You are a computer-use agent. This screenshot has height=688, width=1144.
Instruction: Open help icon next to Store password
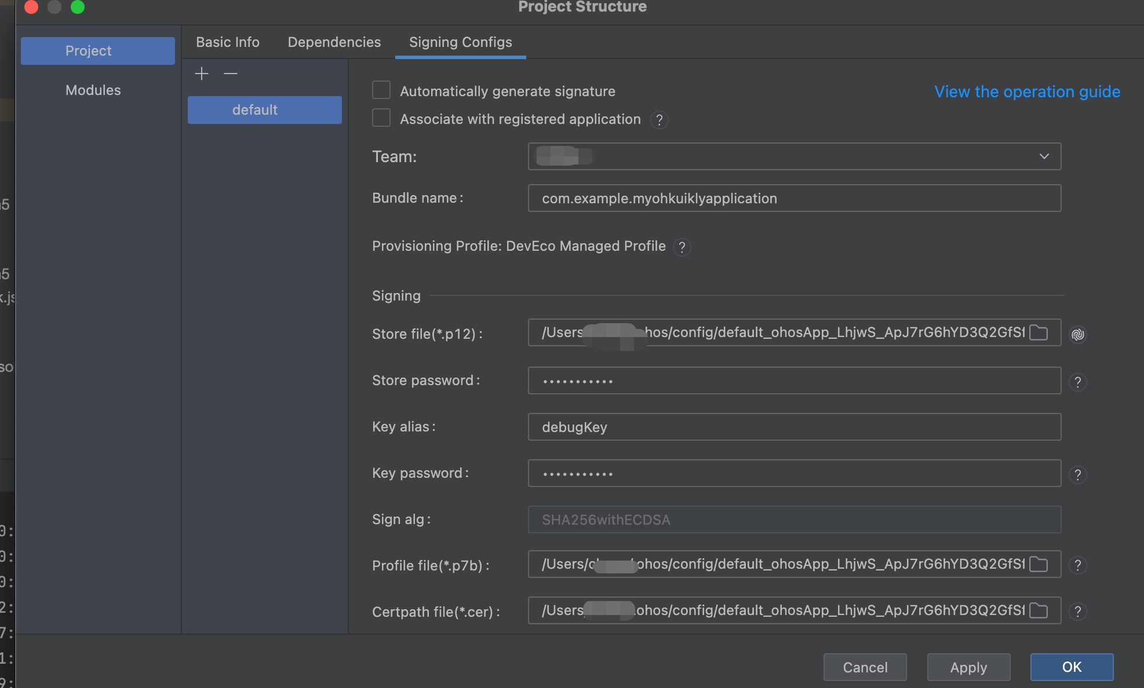(x=1077, y=382)
